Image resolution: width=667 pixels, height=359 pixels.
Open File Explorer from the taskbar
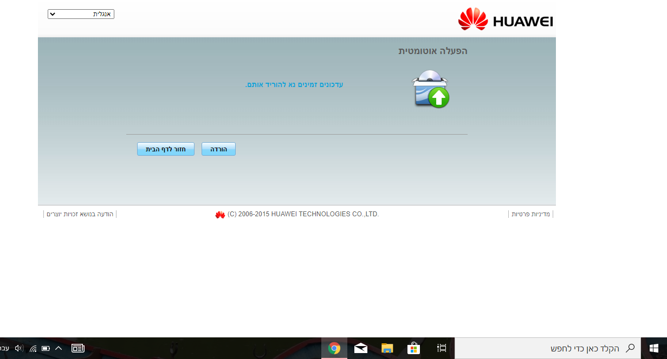tap(387, 348)
